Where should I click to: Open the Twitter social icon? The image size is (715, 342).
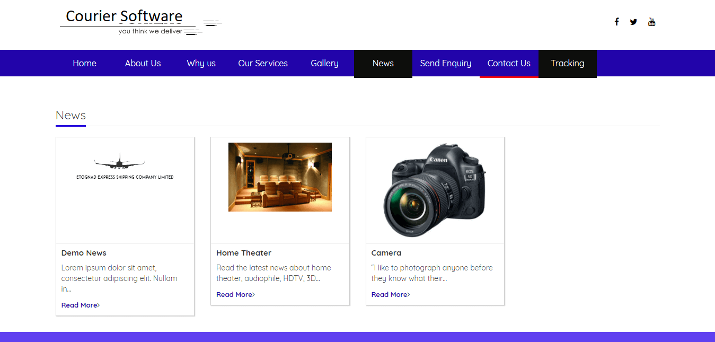click(x=633, y=22)
